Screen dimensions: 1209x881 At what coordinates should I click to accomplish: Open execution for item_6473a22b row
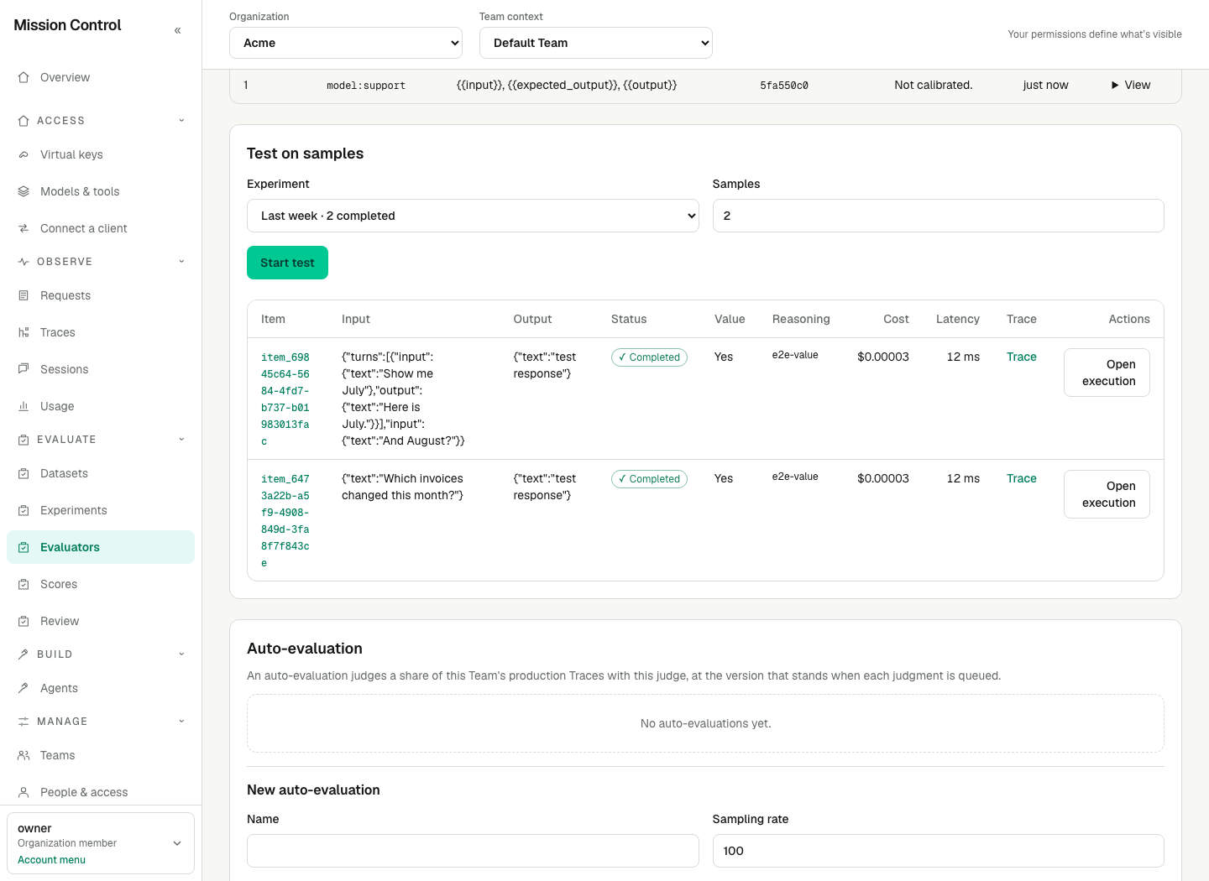click(1107, 494)
